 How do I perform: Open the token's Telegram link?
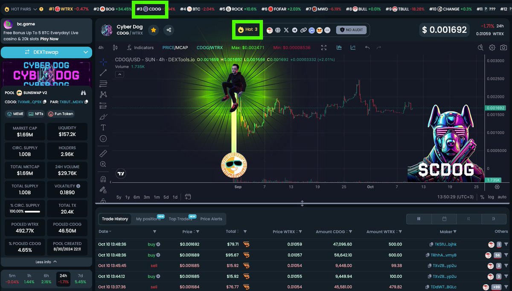pyautogui.click(x=295, y=30)
